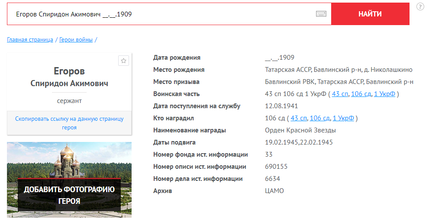Click the hero surname Егоров heading

click(69, 71)
